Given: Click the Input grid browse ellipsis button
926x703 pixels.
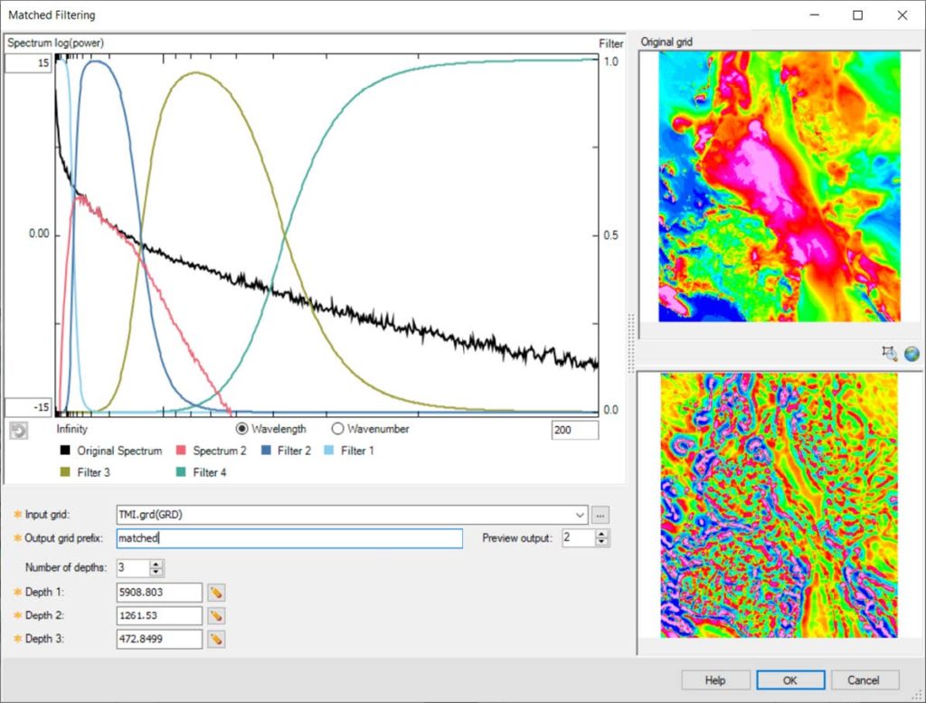Looking at the screenshot, I should point(599,514).
